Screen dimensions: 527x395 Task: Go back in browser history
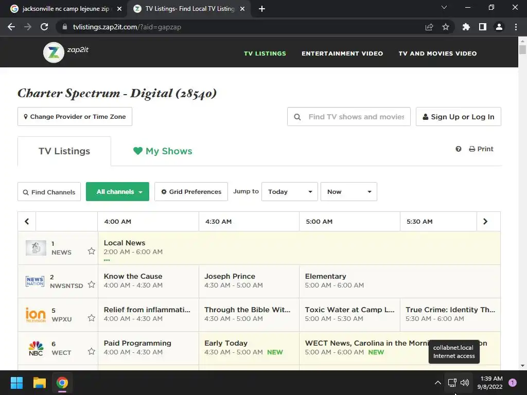[11, 27]
